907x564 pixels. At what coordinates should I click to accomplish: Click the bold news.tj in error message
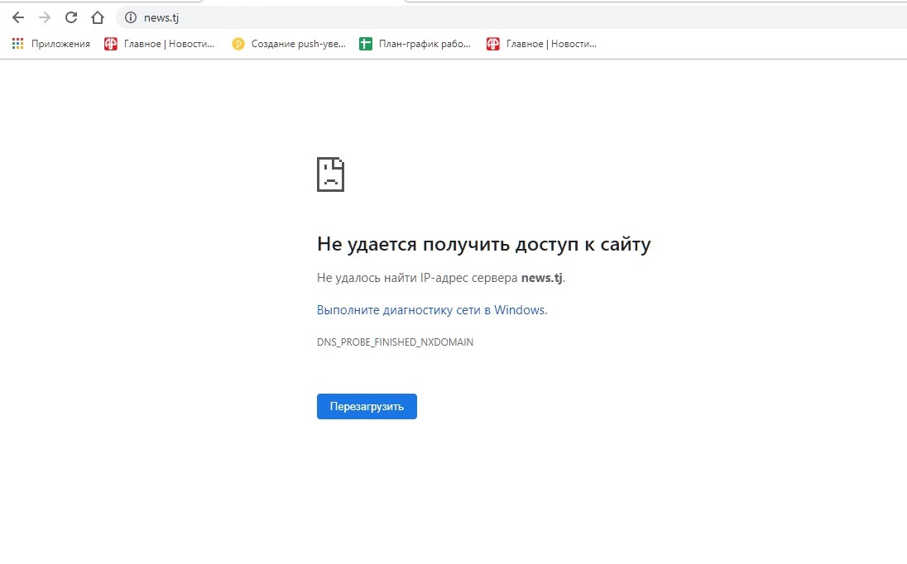pyautogui.click(x=541, y=278)
